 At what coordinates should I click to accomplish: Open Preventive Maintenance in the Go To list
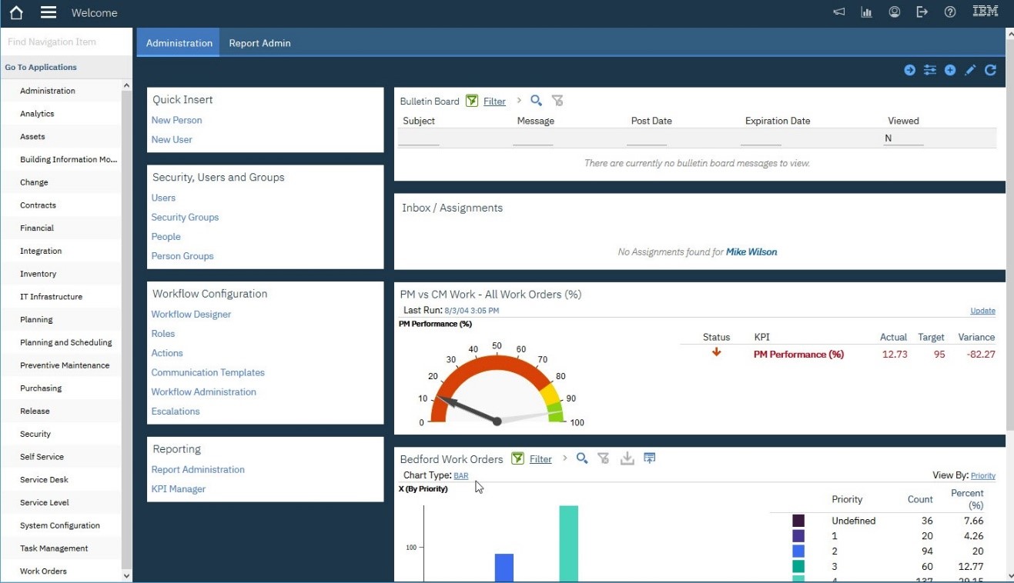click(x=65, y=365)
